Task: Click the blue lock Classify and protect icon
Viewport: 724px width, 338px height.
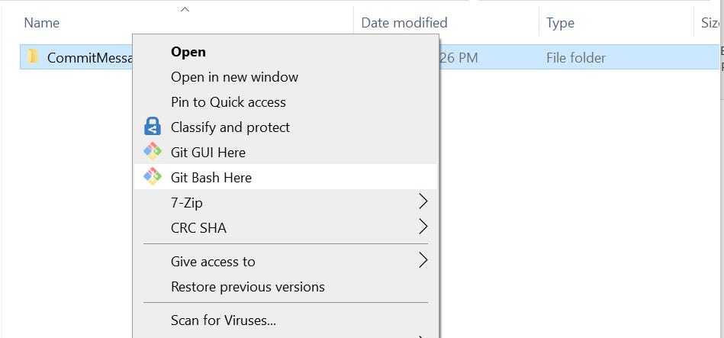Action: pos(153,127)
